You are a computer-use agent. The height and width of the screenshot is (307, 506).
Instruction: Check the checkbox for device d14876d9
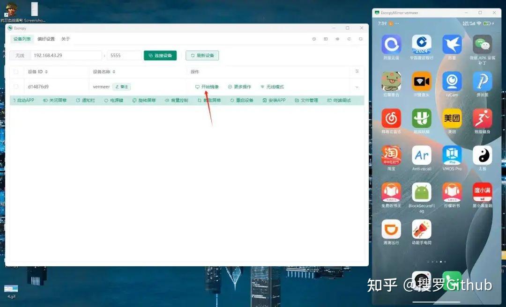click(x=16, y=86)
